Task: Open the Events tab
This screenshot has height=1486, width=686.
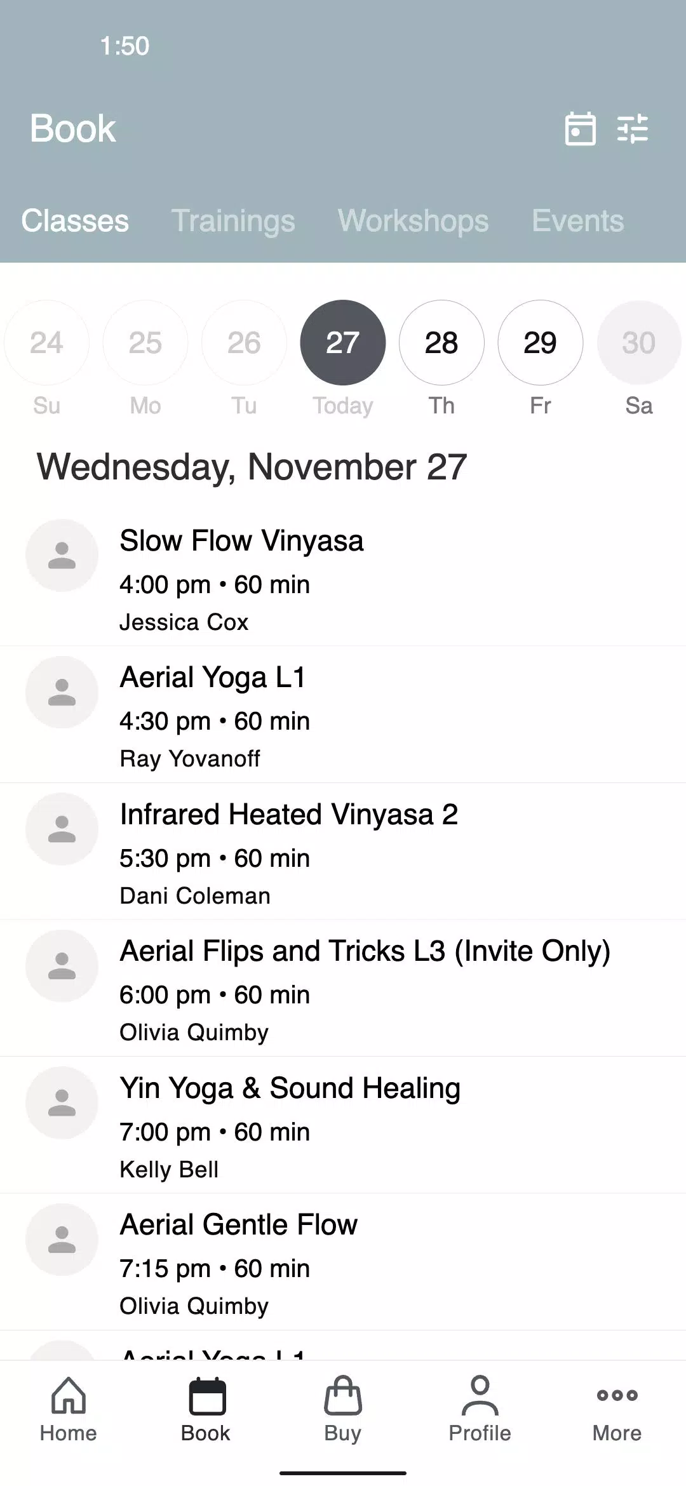Action: 577,221
